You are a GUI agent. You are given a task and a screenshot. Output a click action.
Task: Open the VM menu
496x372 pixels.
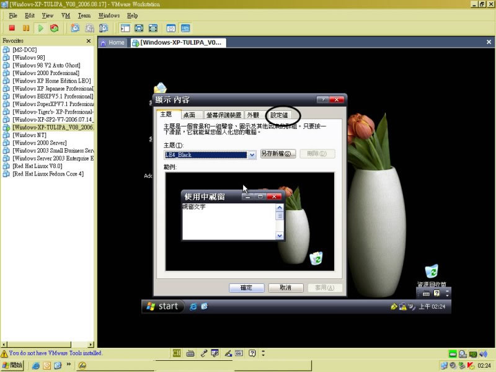(x=66, y=15)
